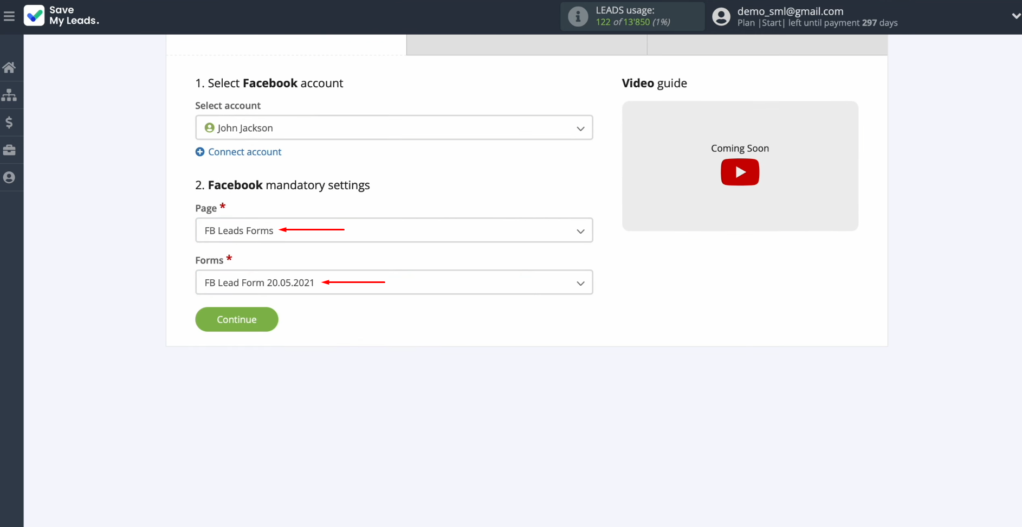Play the Coming Soon video
1022x527 pixels.
click(740, 172)
